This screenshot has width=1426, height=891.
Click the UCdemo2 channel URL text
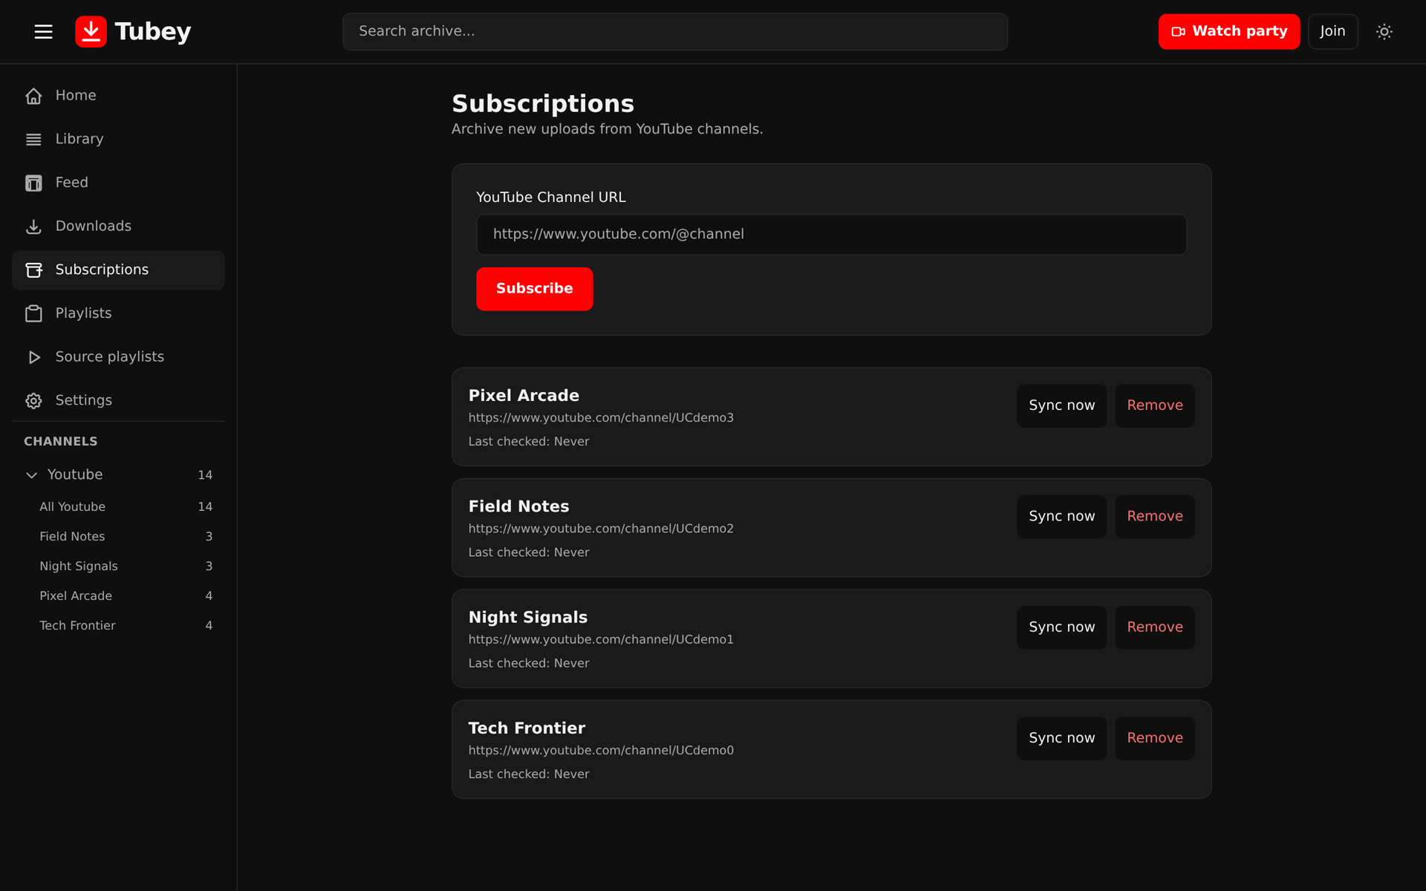coord(601,529)
